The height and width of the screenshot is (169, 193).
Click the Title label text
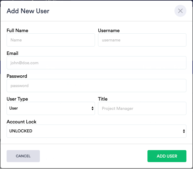coord(103,99)
